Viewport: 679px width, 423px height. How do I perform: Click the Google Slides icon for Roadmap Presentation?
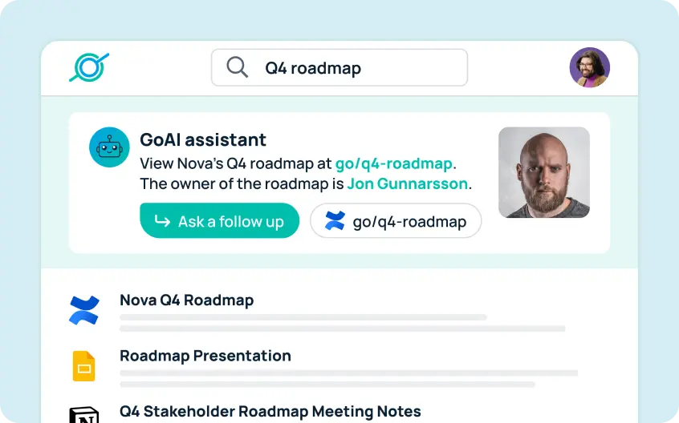[x=83, y=366]
